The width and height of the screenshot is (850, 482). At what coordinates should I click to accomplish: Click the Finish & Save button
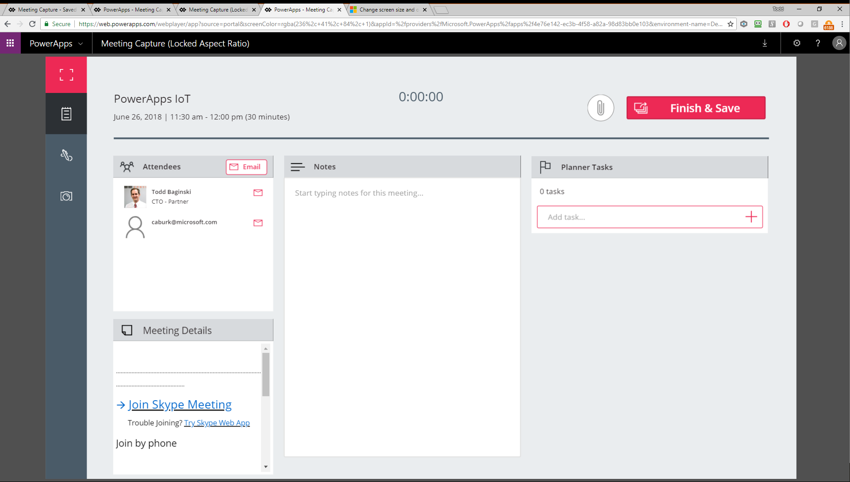[696, 108]
